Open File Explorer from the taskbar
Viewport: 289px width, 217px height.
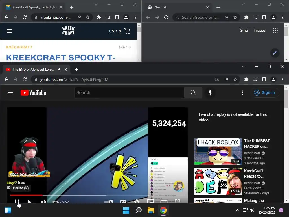(151, 210)
